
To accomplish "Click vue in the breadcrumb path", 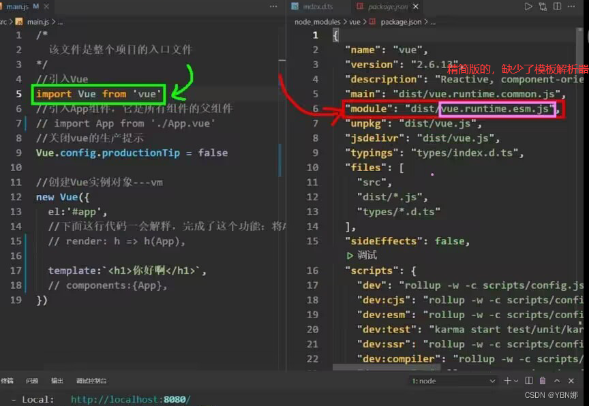I will point(354,22).
